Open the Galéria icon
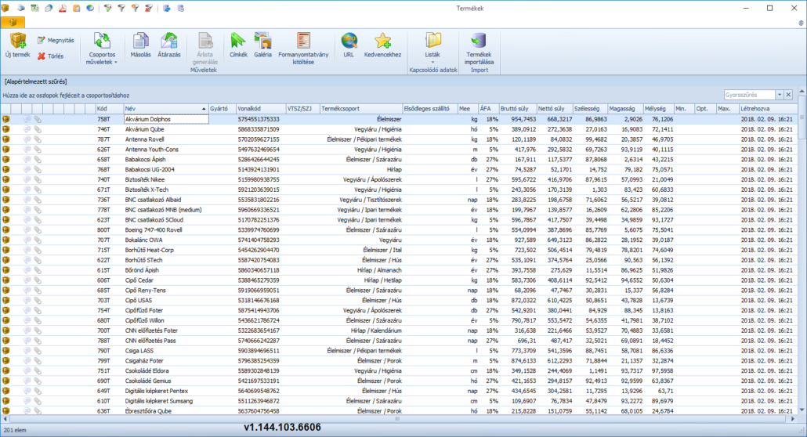807x437 pixels. (x=262, y=42)
